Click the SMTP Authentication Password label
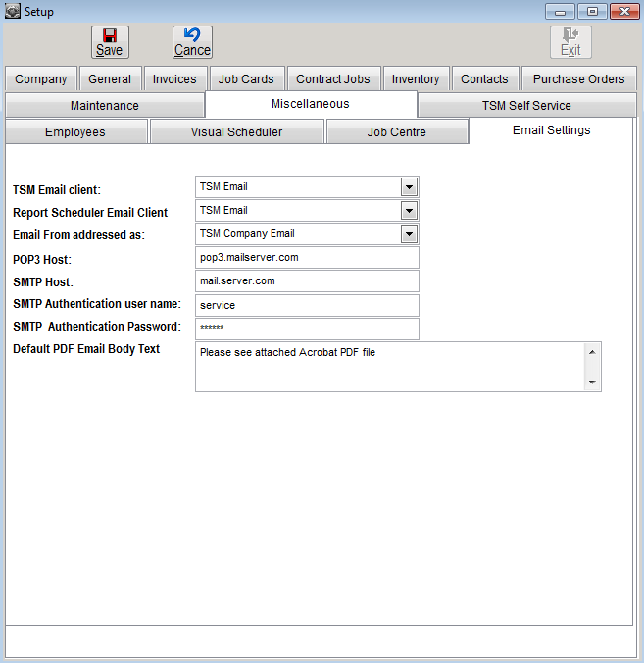The height and width of the screenshot is (663, 644). point(97,327)
